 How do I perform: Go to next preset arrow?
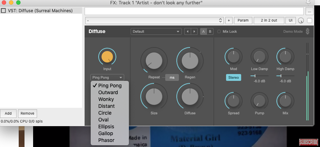coord(194,32)
